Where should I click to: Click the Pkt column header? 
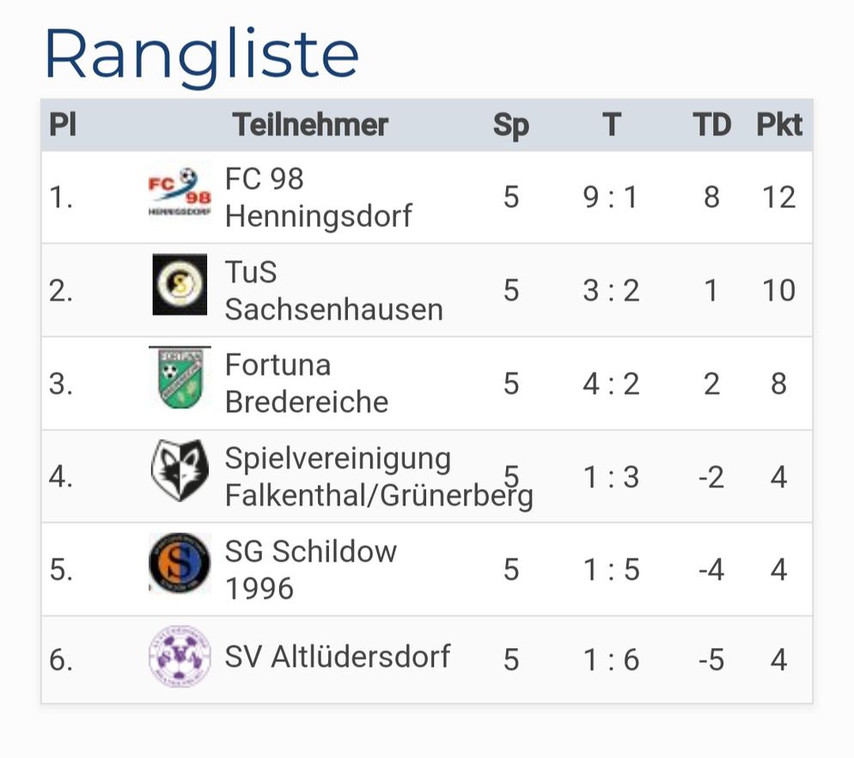tap(779, 125)
